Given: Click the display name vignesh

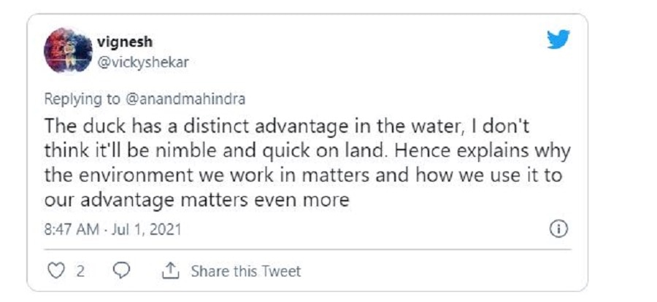Looking at the screenshot, I should point(124,42).
